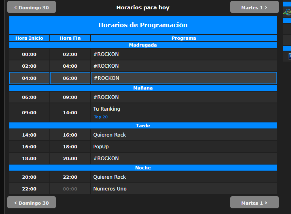The width and height of the screenshot is (291, 214).
Task: Open the Top 20 link
Action: tap(101, 117)
